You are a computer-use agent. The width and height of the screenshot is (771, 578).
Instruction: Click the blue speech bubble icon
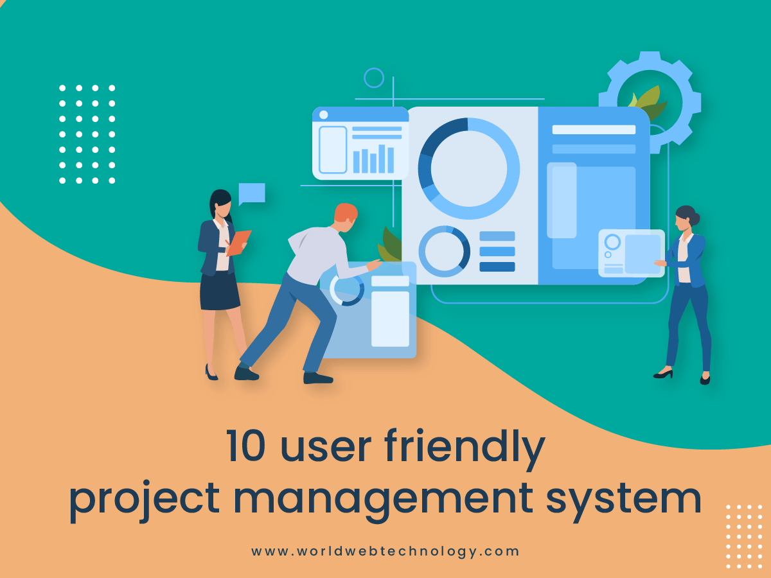coord(251,194)
